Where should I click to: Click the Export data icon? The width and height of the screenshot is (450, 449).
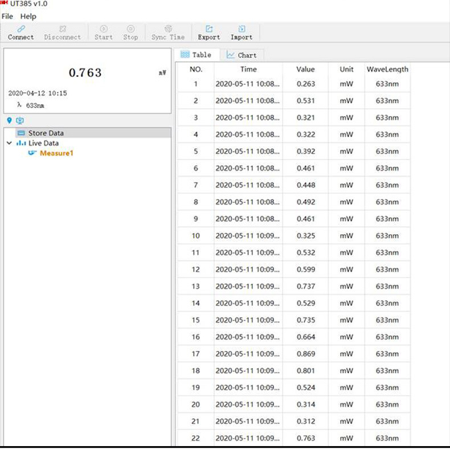pos(209,29)
